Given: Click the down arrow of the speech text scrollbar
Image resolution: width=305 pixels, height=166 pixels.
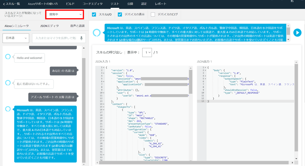Looking at the screenshot, I should [x=288, y=39].
